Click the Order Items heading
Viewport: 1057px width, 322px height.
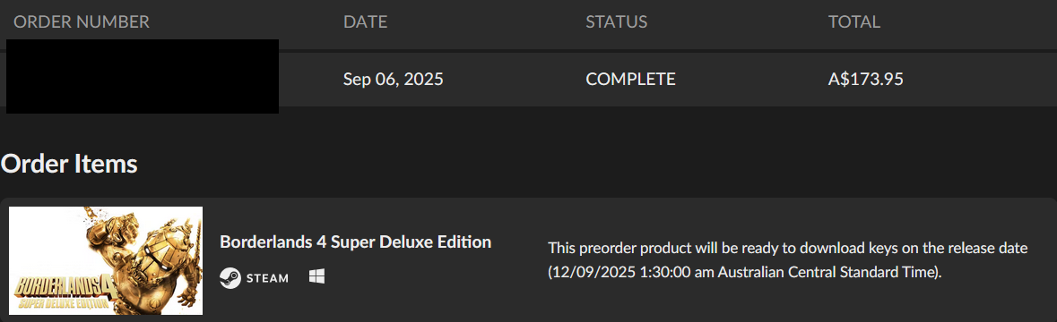point(69,164)
